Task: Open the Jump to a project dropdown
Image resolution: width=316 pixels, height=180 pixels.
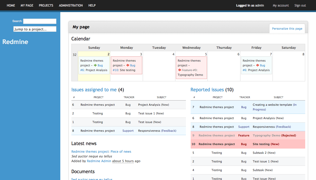Action: [35, 29]
